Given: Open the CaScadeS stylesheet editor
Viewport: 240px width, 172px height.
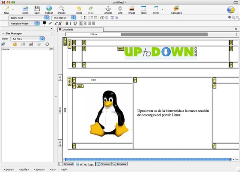Looking at the screenshot, I should click(x=176, y=9).
